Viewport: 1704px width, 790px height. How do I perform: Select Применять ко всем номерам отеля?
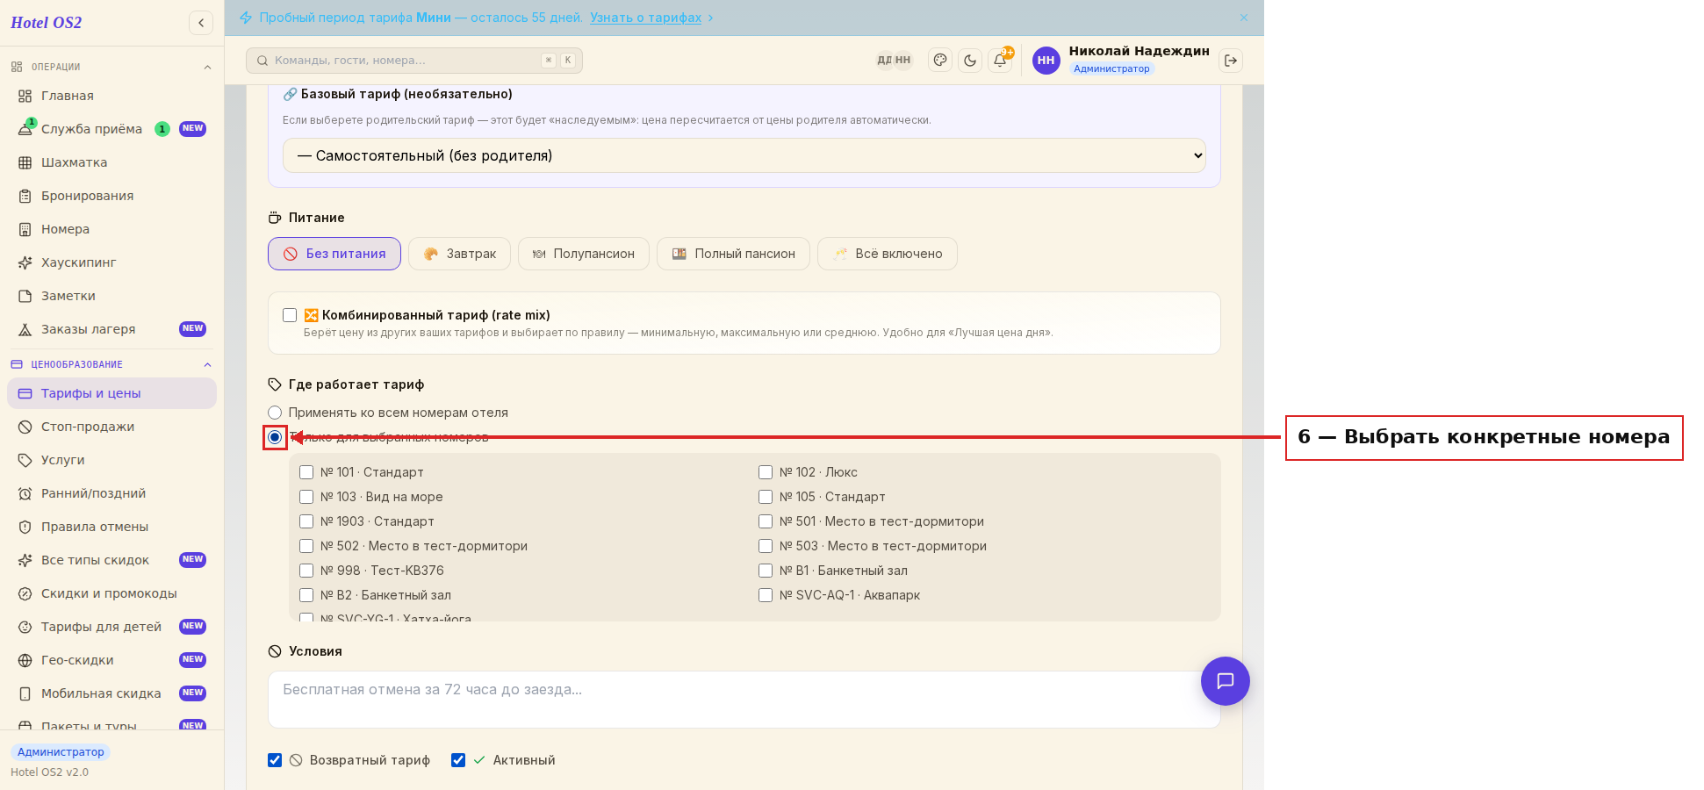pyautogui.click(x=275, y=413)
